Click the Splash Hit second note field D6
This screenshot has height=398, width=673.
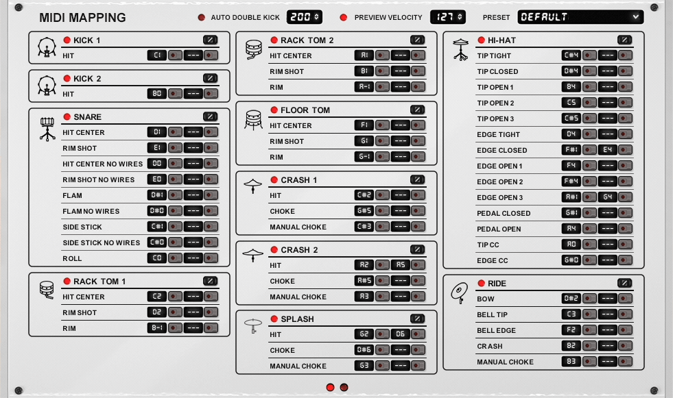tap(401, 335)
